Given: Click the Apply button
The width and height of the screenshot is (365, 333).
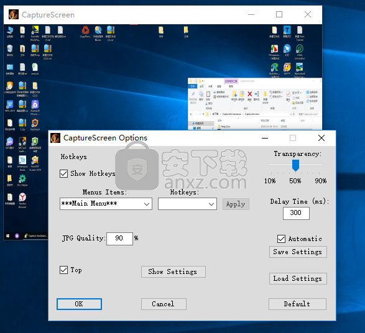Looking at the screenshot, I should 236,204.
